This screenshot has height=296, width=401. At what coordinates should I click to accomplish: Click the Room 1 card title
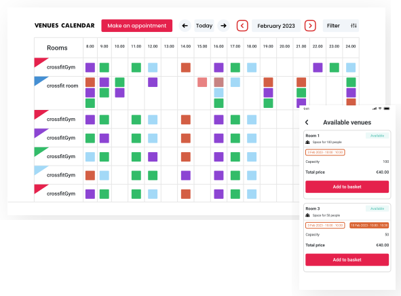pos(313,136)
